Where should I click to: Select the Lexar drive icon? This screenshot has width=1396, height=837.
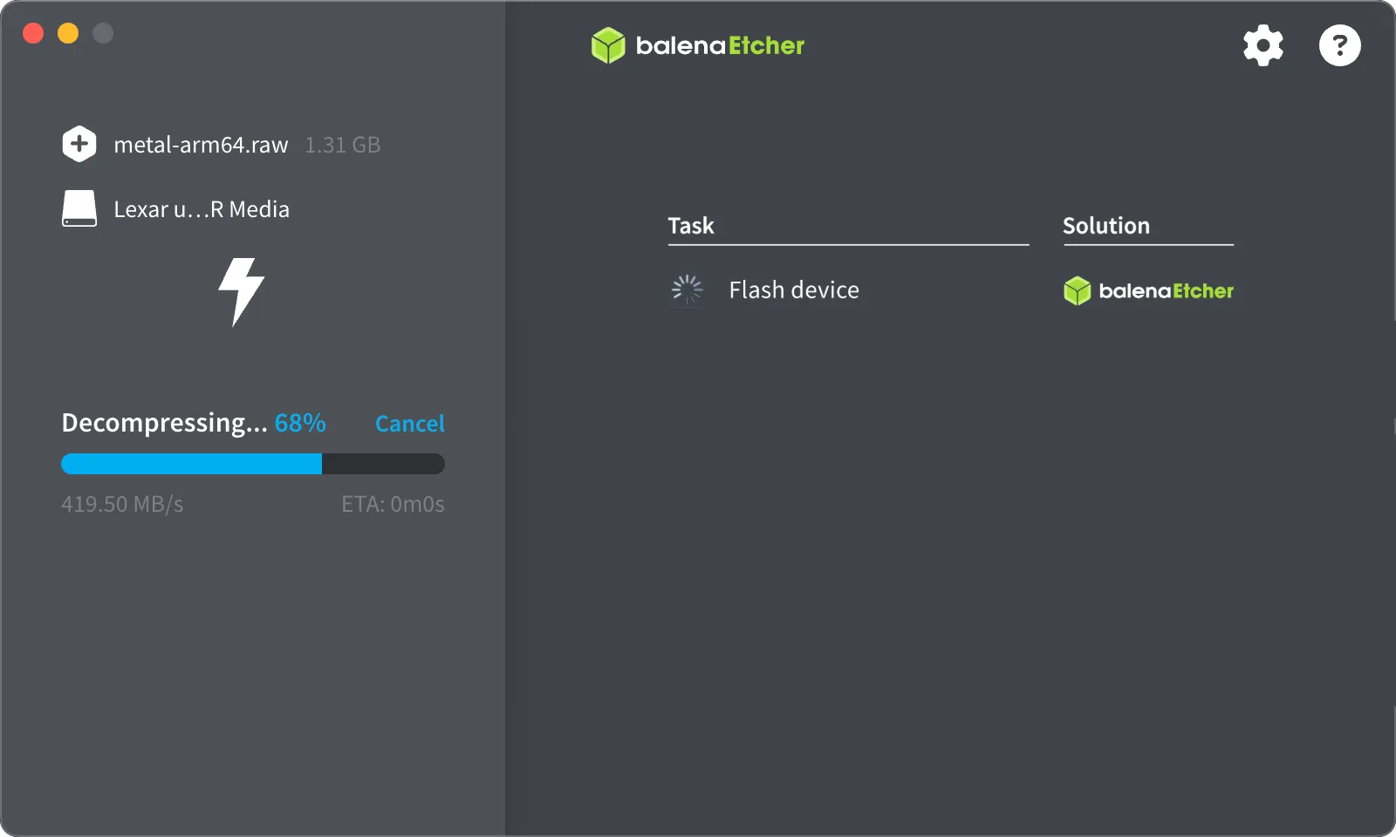tap(79, 208)
